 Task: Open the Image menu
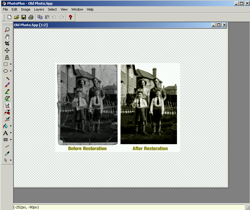click(x=26, y=9)
